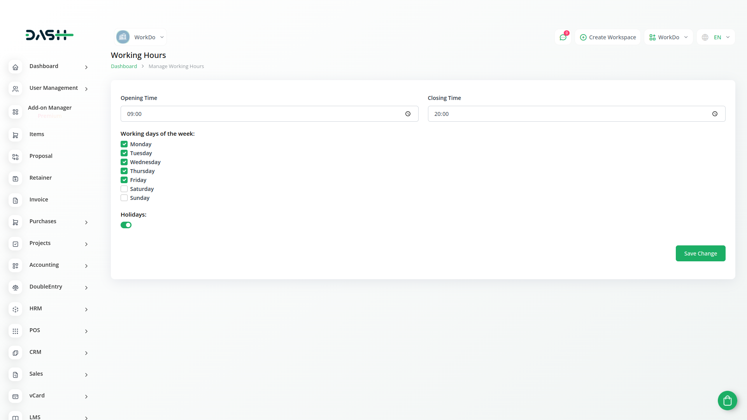
Task: Click the POS grid icon
Action: (x=16, y=331)
